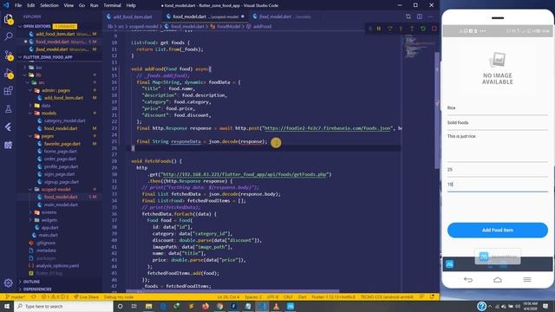Expand the data folder
Image resolution: width=555 pixels, height=312 pixels.
pos(45,106)
